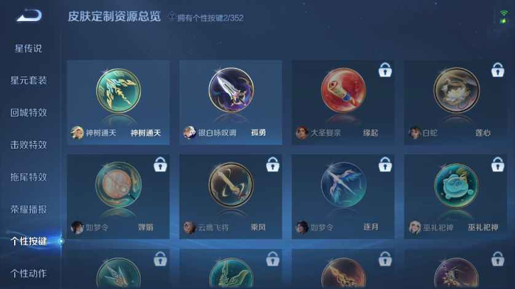
Task: Switch to the 回城特效 category
Action: 28,113
